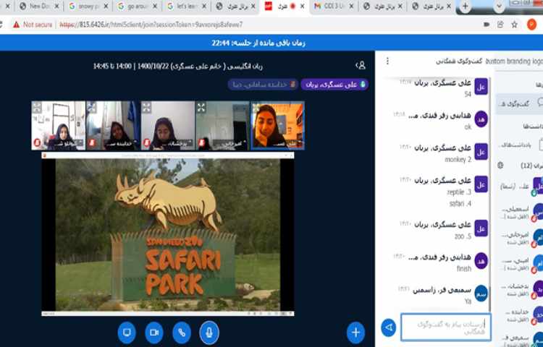Open the orange Chrome profile avatar

point(531,25)
